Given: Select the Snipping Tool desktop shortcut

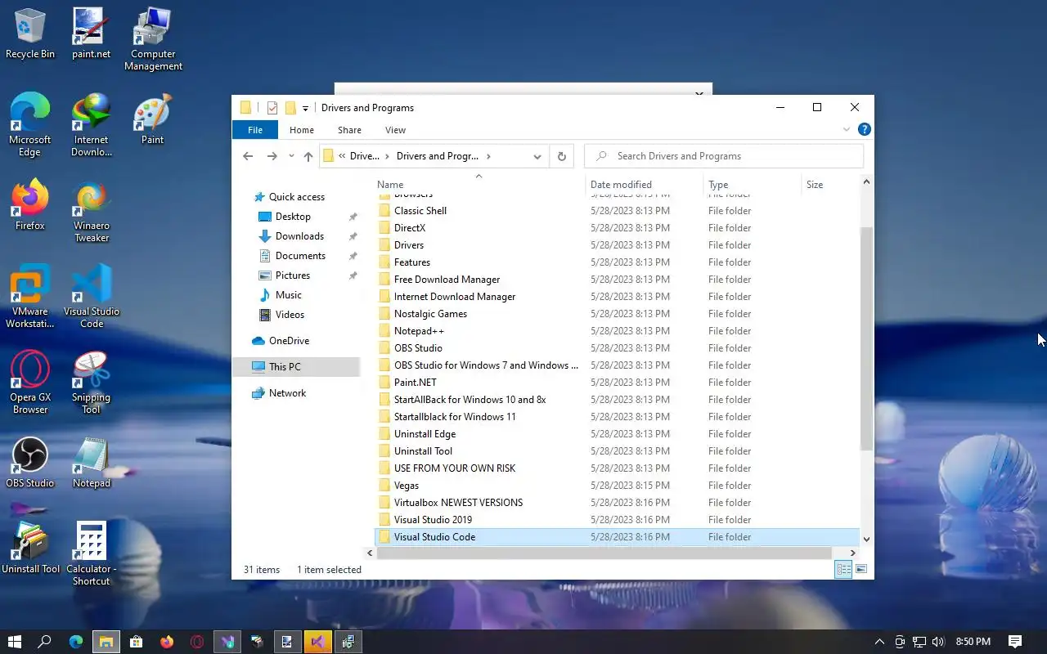Looking at the screenshot, I should 91,383.
